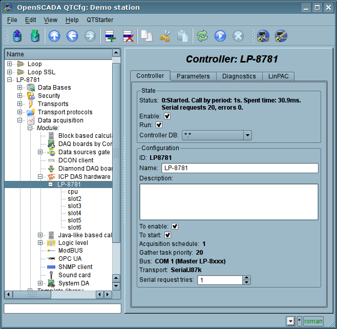The height and width of the screenshot is (329, 337).
Task: Go up one level with up arrow icon
Action: pos(54,36)
